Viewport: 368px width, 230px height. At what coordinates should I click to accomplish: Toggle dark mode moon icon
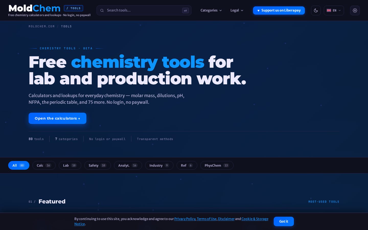316,10
